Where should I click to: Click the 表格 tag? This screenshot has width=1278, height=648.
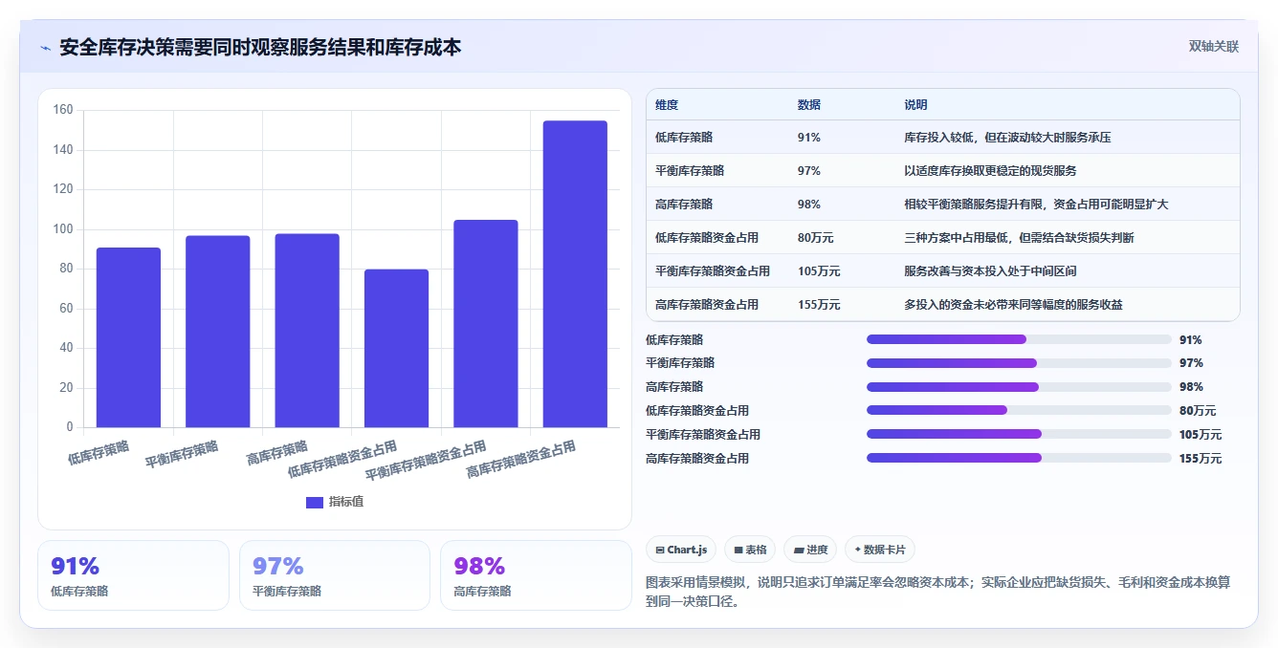pos(751,550)
